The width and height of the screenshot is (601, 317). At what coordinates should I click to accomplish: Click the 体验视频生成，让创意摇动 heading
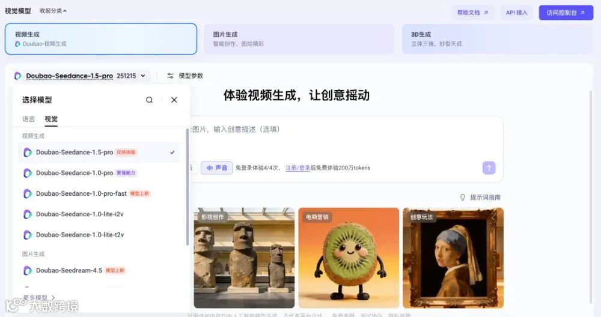[x=296, y=95]
